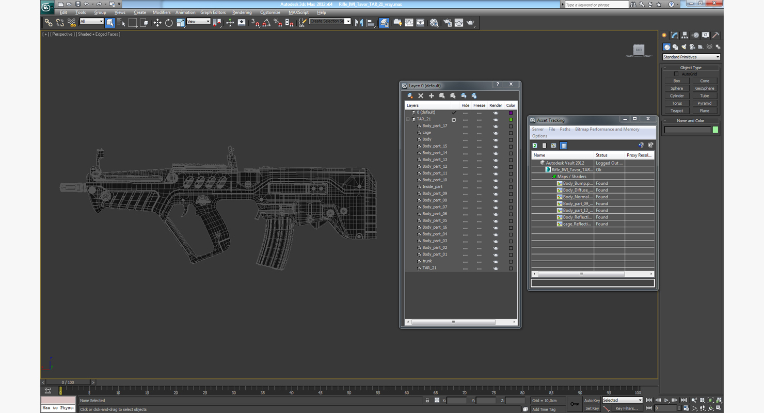Viewport: 764px width, 413px height.
Task: Open the Server menu in Asset Tracking
Action: [538, 130]
